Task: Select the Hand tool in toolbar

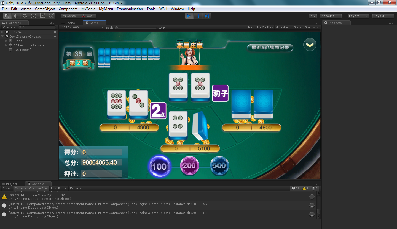Action: pyautogui.click(x=7, y=16)
